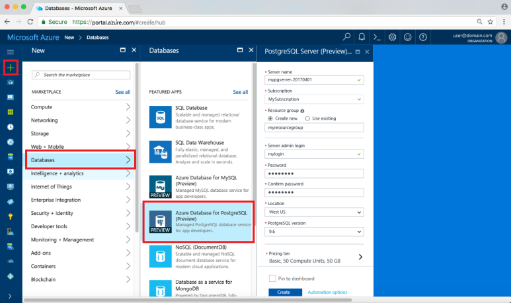Click the Server name field
The width and height of the screenshot is (511, 303).
pos(314,80)
